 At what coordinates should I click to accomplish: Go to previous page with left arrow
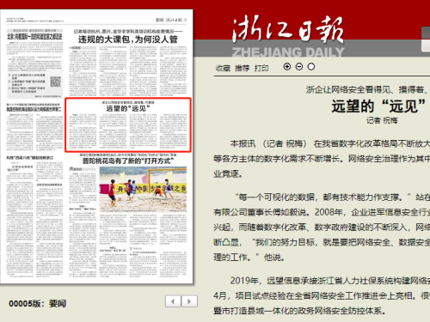tap(173, 301)
